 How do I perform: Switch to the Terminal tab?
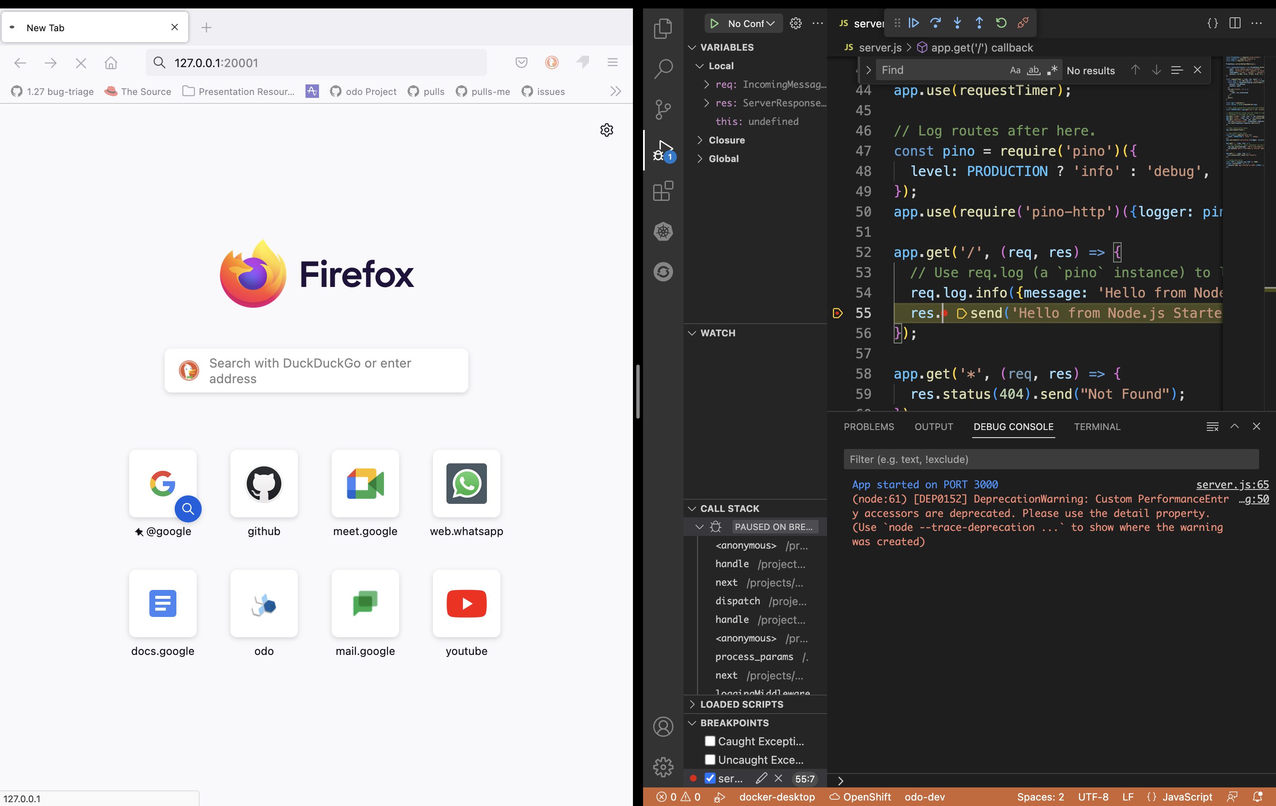coord(1097,427)
